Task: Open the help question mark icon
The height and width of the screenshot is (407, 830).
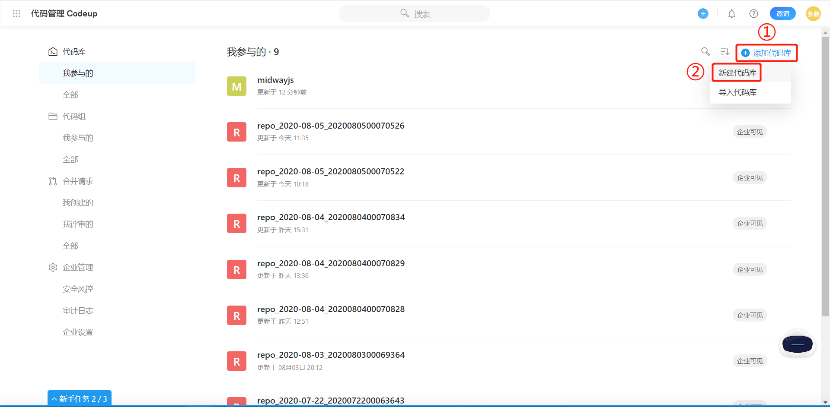Action: (x=753, y=14)
